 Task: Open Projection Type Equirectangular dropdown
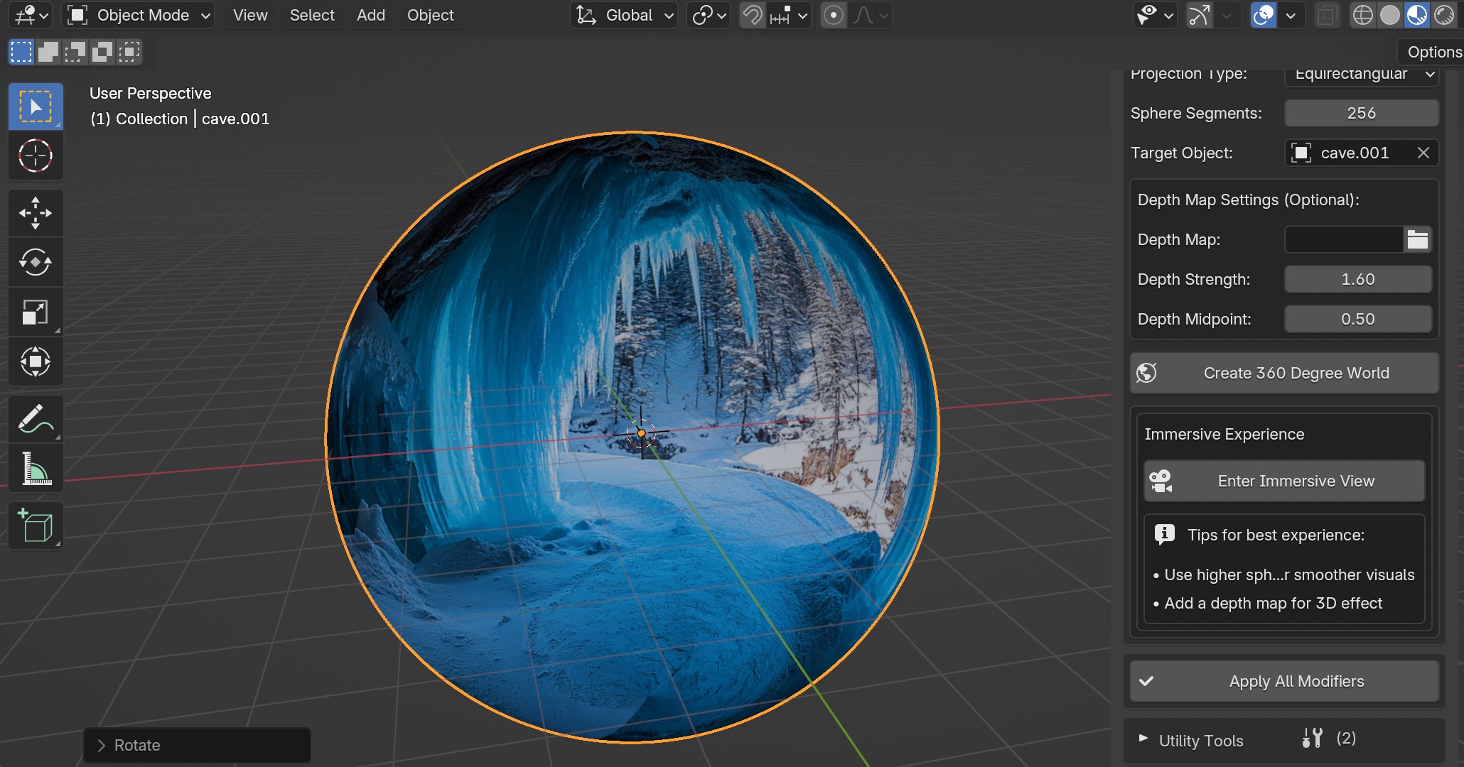point(1362,74)
